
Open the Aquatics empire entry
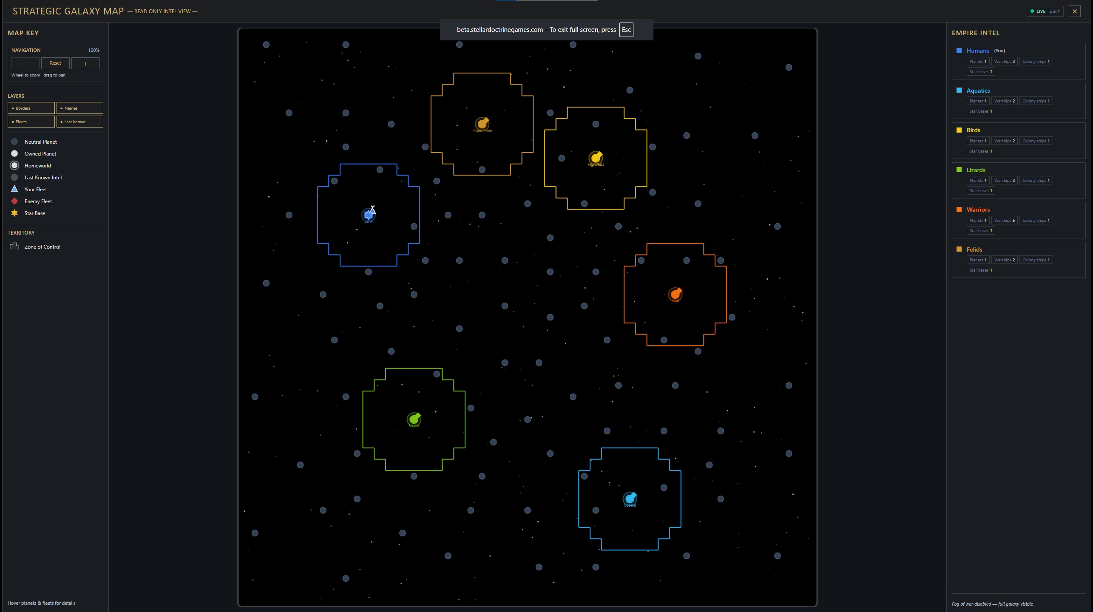tap(1019, 101)
